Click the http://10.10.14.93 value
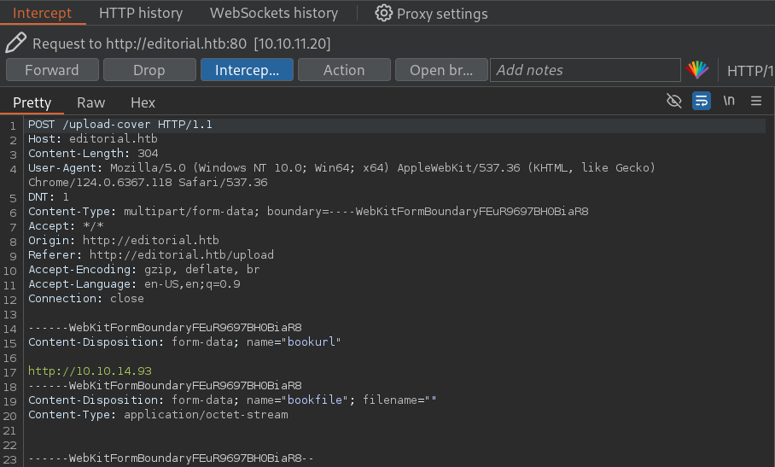The image size is (775, 467). (x=90, y=371)
